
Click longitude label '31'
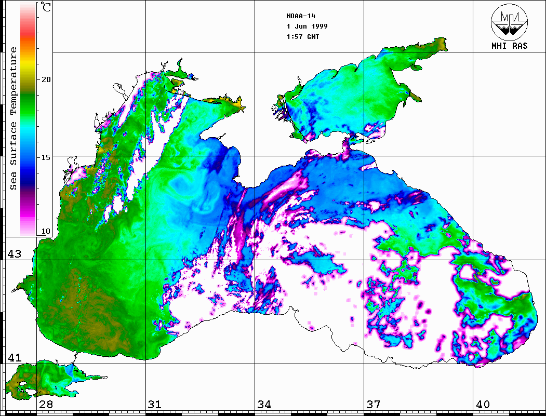click(155, 405)
